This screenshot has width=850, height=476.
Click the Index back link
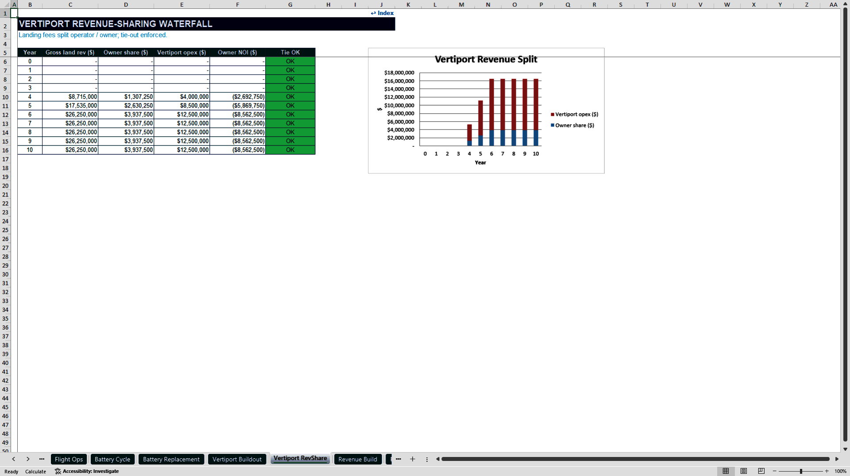click(382, 13)
